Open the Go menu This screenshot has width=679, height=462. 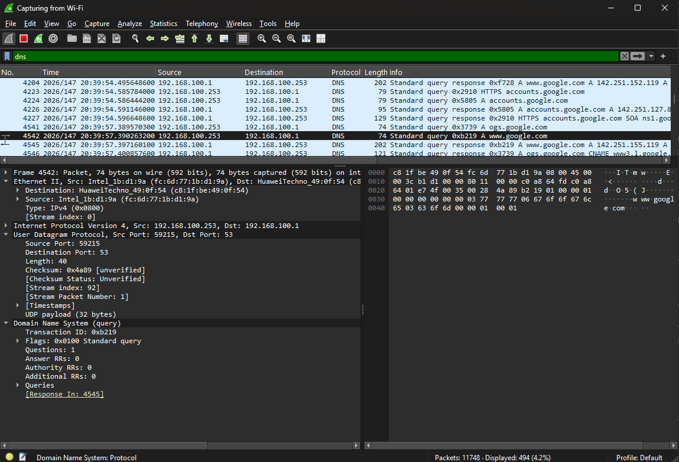[x=72, y=24]
